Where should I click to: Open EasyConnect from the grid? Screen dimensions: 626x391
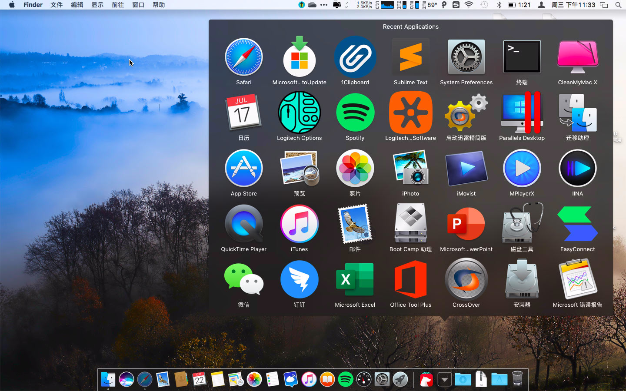point(577,225)
